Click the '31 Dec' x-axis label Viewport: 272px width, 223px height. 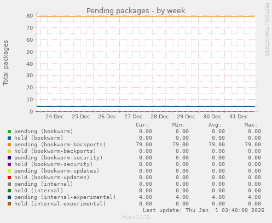(x=239, y=117)
